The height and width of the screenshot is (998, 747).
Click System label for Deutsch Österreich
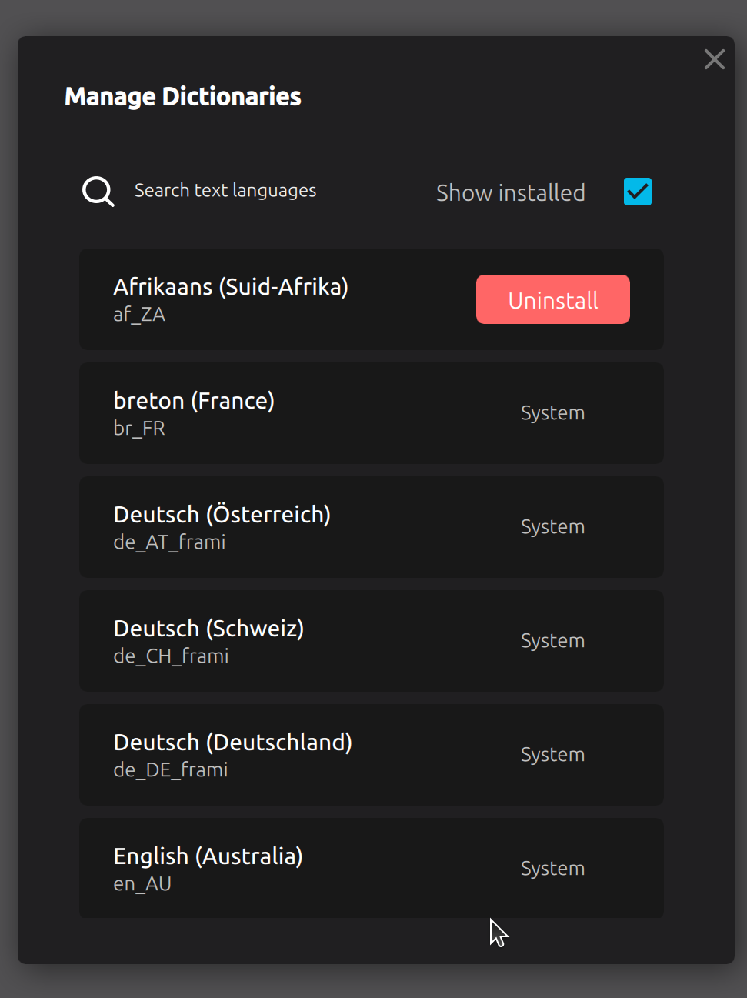552,527
